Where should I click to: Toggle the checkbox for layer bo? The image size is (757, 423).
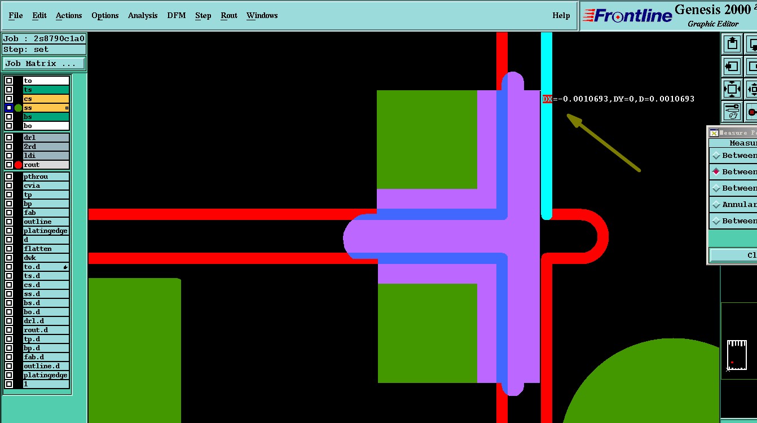click(x=9, y=126)
